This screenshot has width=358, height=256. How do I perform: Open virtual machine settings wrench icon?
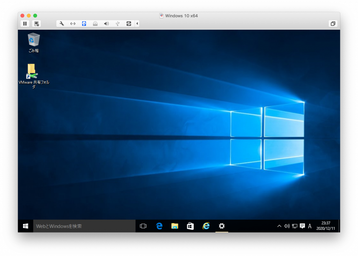pyautogui.click(x=62, y=23)
